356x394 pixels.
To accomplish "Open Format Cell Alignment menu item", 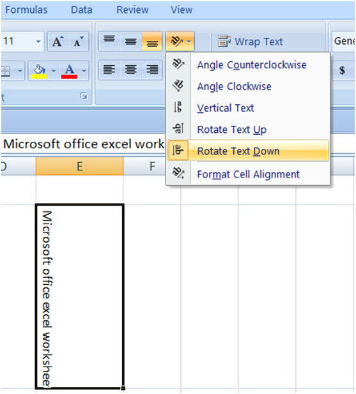I will 248,174.
